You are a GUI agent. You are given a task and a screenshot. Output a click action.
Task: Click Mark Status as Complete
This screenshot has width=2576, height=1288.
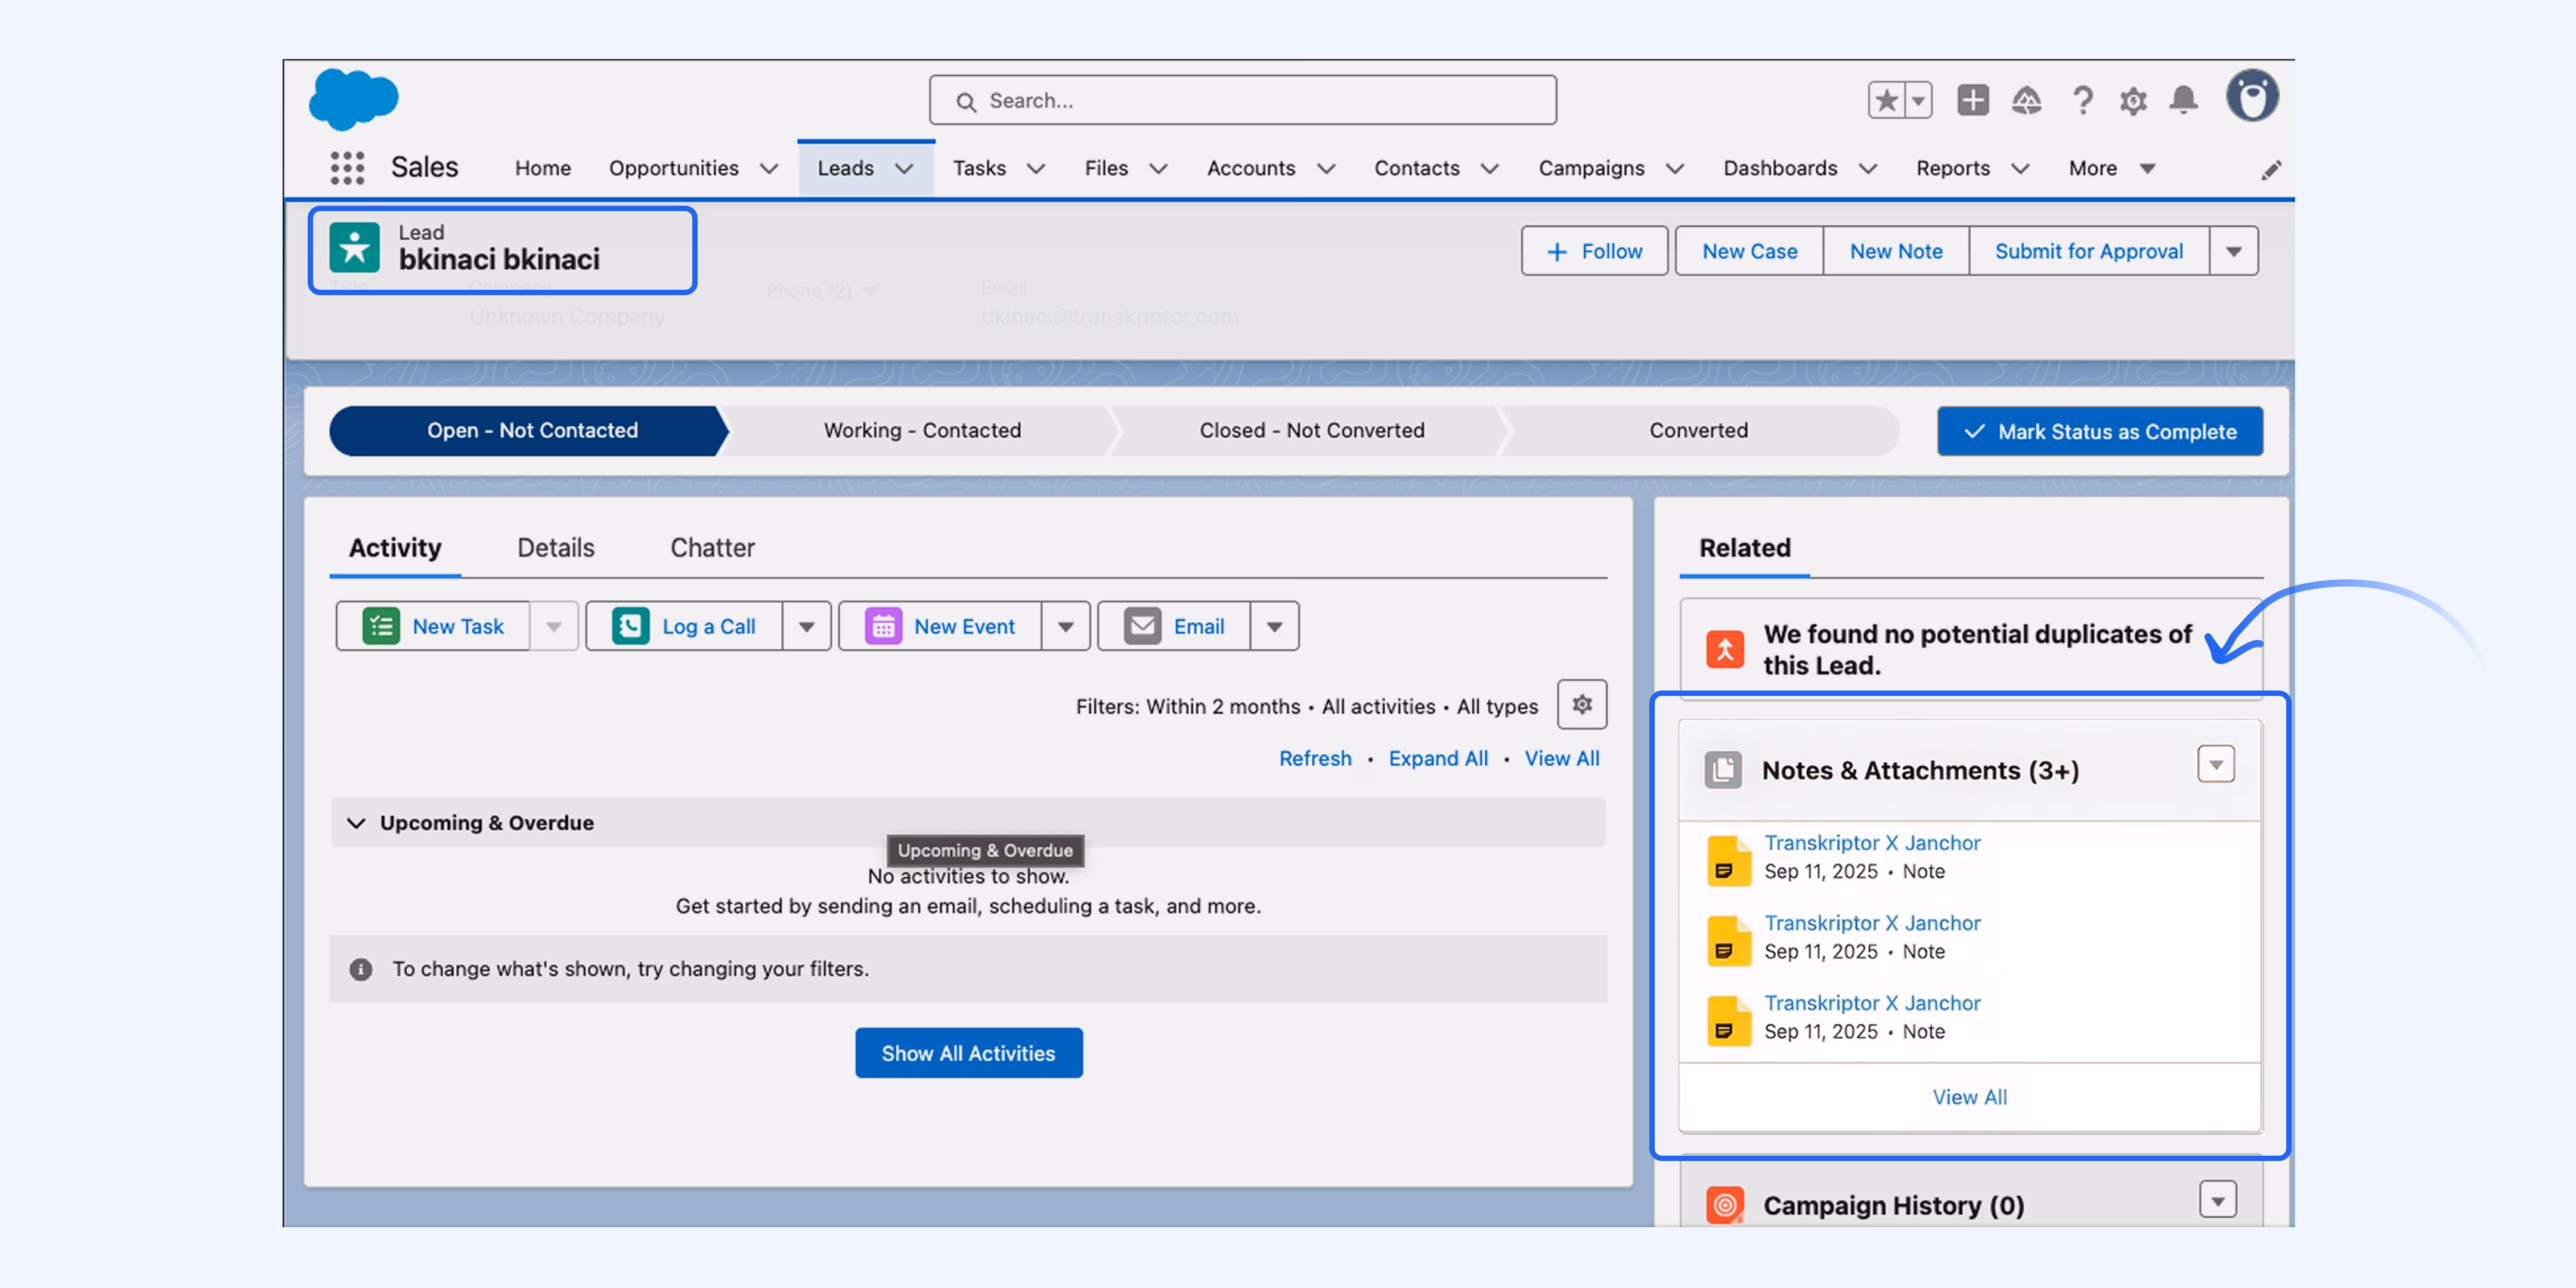(x=2100, y=431)
